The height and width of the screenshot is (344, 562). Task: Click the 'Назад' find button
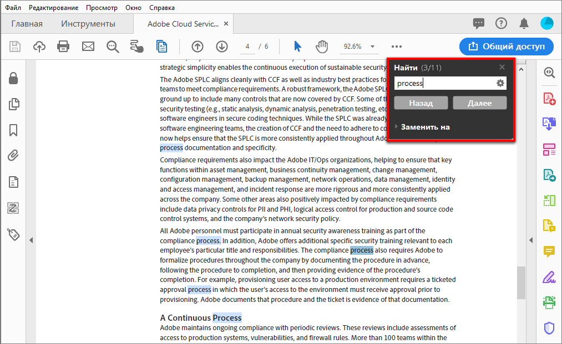[421, 103]
